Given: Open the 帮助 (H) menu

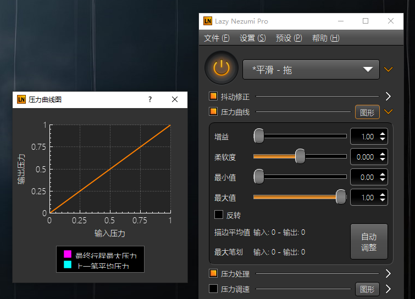Looking at the screenshot, I should coord(325,38).
